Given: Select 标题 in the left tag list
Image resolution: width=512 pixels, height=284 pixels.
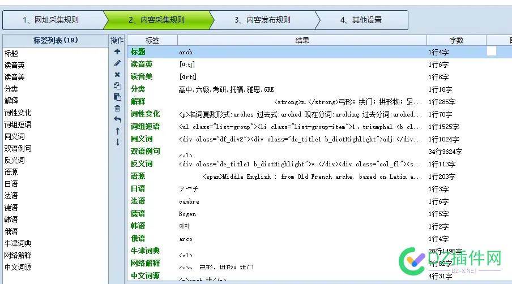Looking at the screenshot, I should pos(11,53).
